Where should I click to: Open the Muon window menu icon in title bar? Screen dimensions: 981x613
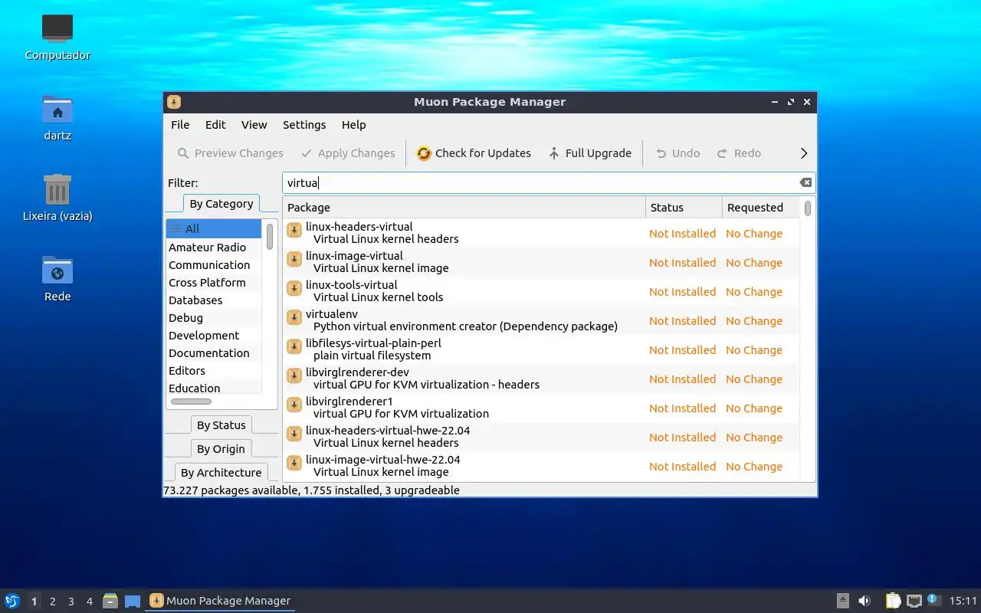(174, 102)
